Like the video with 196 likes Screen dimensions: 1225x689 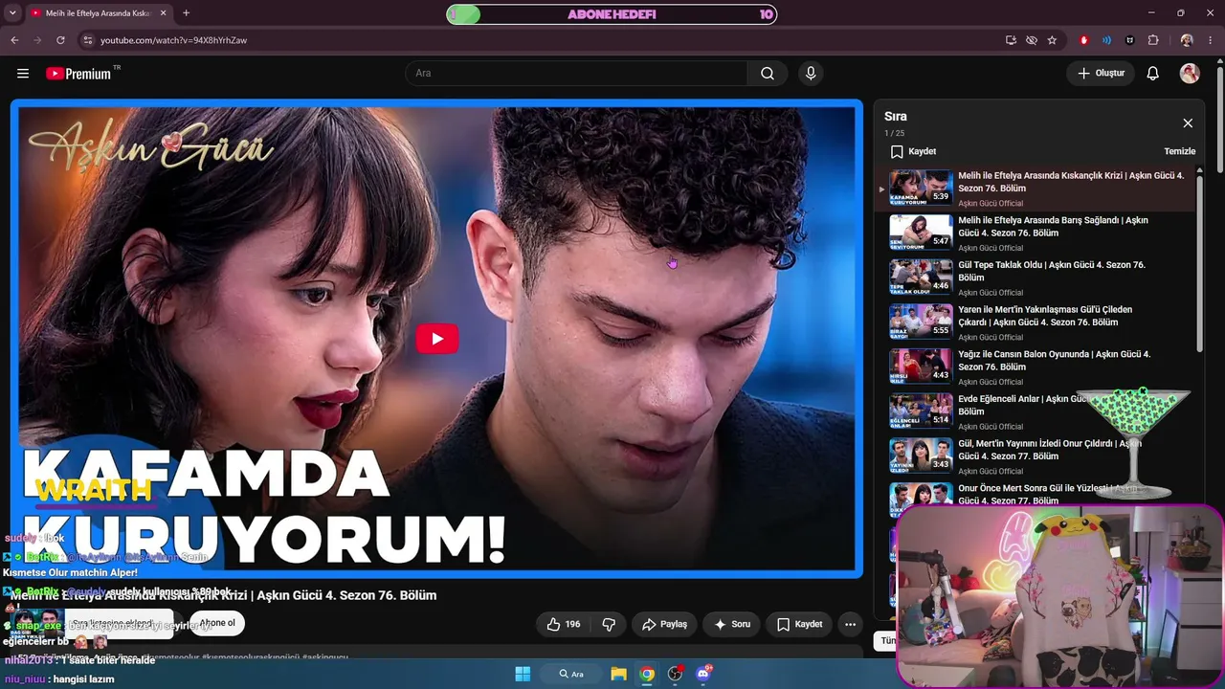coord(563,624)
